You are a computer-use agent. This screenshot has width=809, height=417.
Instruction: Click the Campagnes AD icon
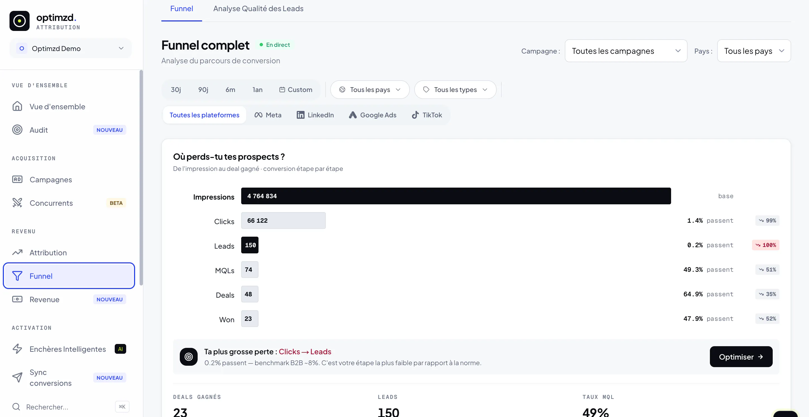pyautogui.click(x=17, y=179)
